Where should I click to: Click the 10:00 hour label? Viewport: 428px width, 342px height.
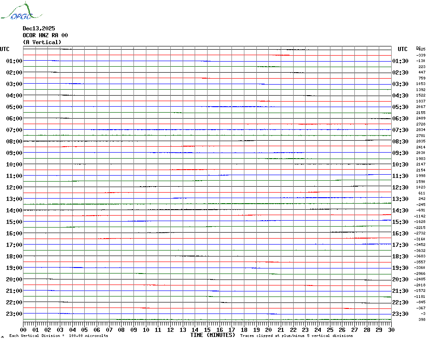click(x=14, y=165)
